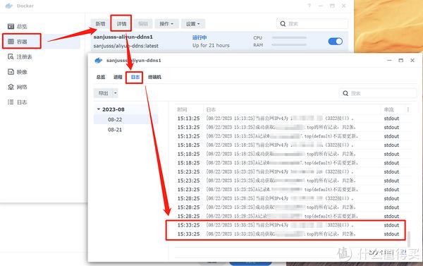
Task: Open the 设置 settings dropdown
Action: pos(193,24)
